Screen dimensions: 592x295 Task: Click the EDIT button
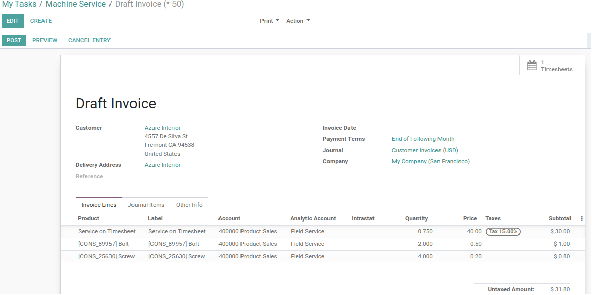12,21
